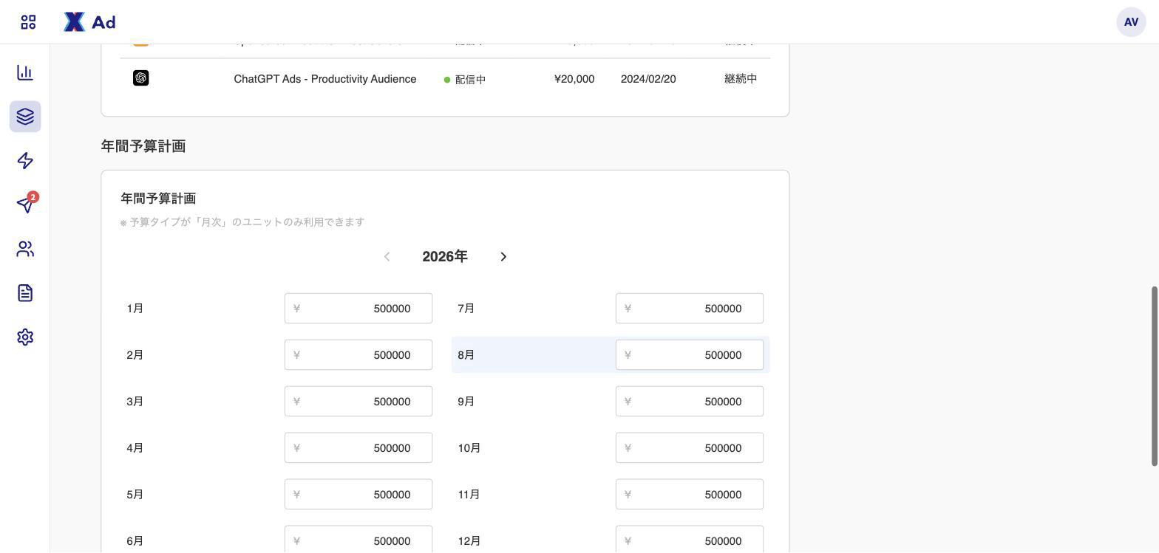
Task: Click the 10月 budget input field
Action: click(690, 448)
